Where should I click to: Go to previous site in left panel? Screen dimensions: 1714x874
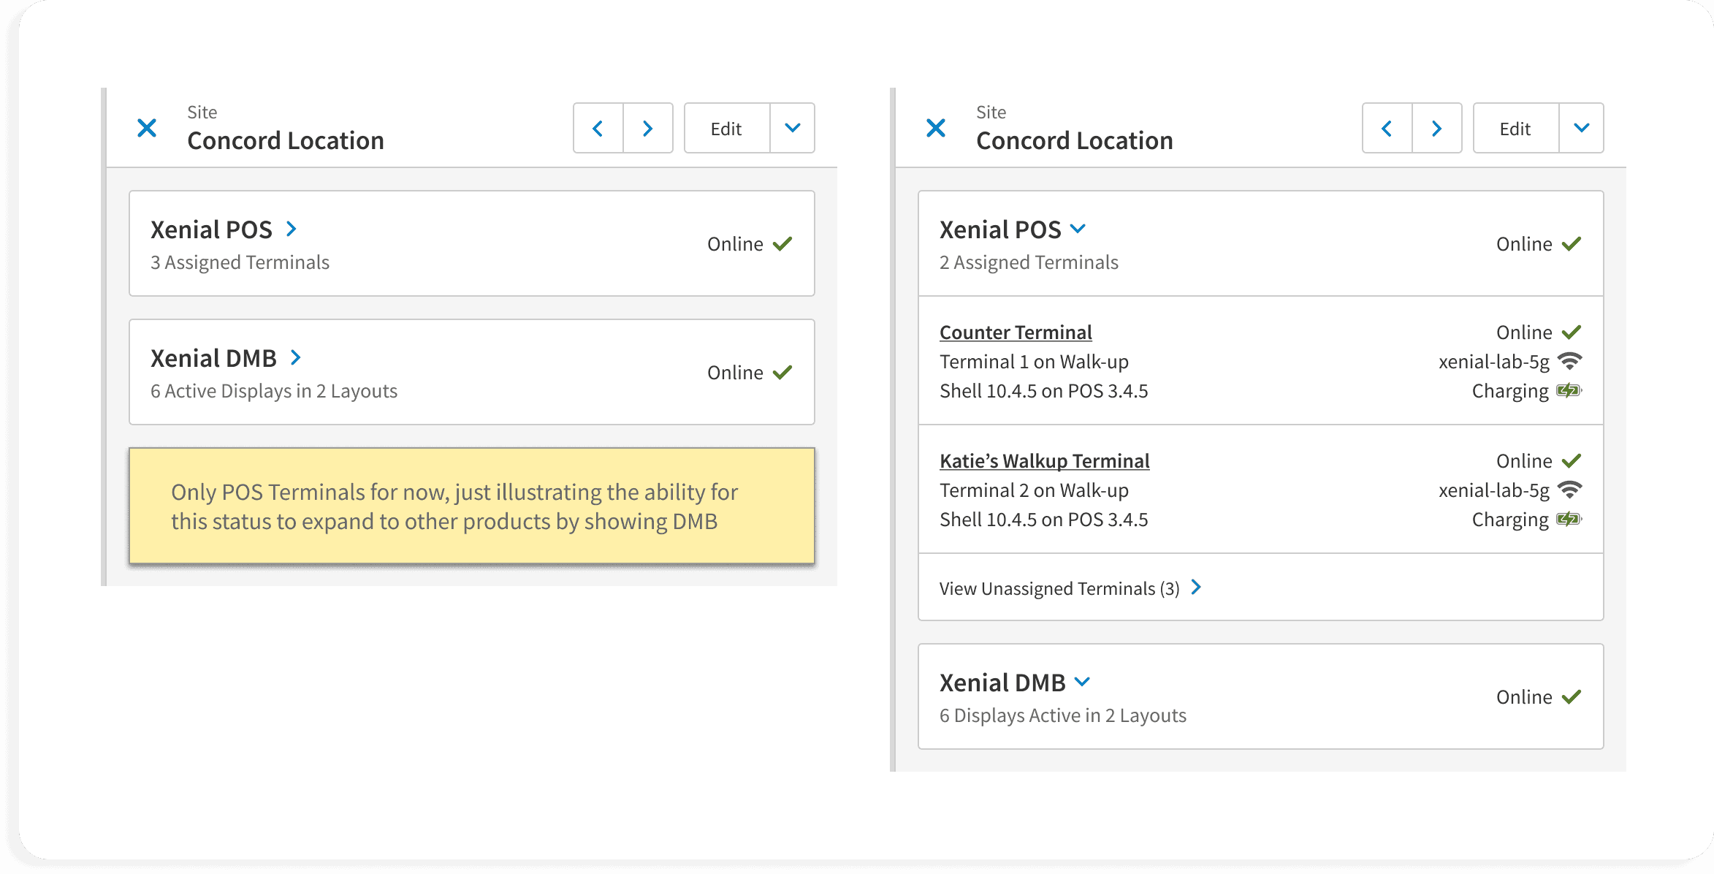[x=598, y=129]
